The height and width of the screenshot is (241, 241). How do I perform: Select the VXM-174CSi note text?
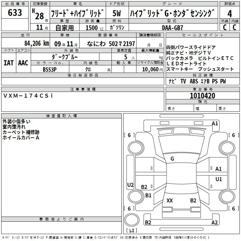click(x=28, y=95)
